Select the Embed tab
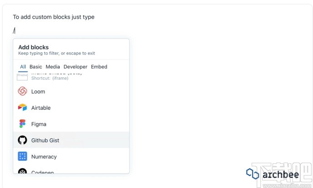Screen dimensions: 313x188 point(99,67)
